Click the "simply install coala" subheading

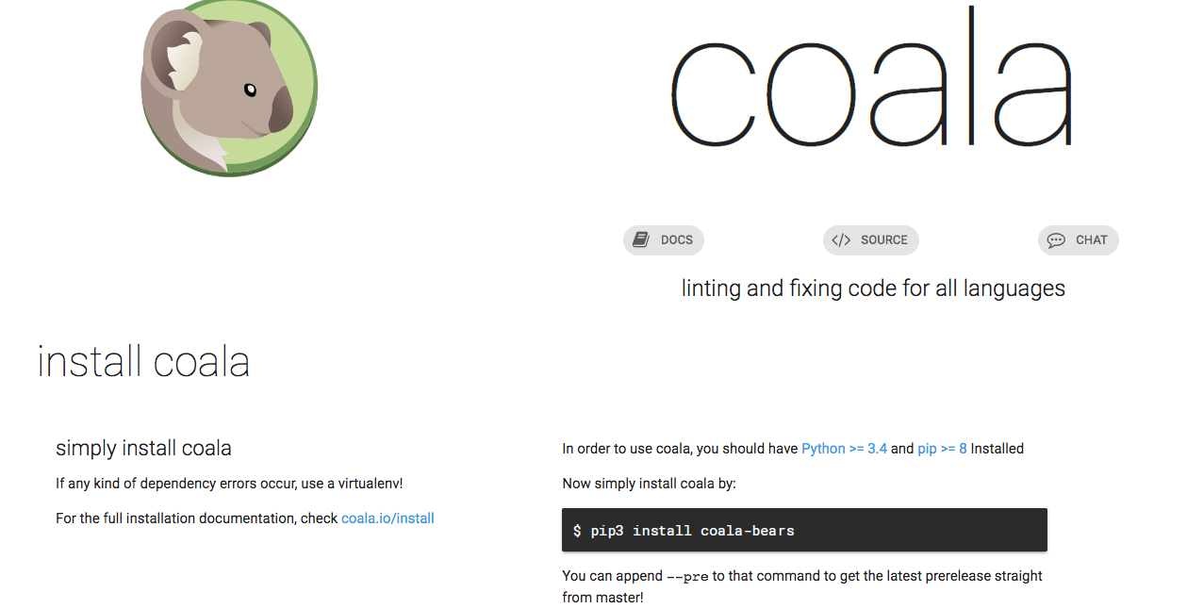point(143,448)
